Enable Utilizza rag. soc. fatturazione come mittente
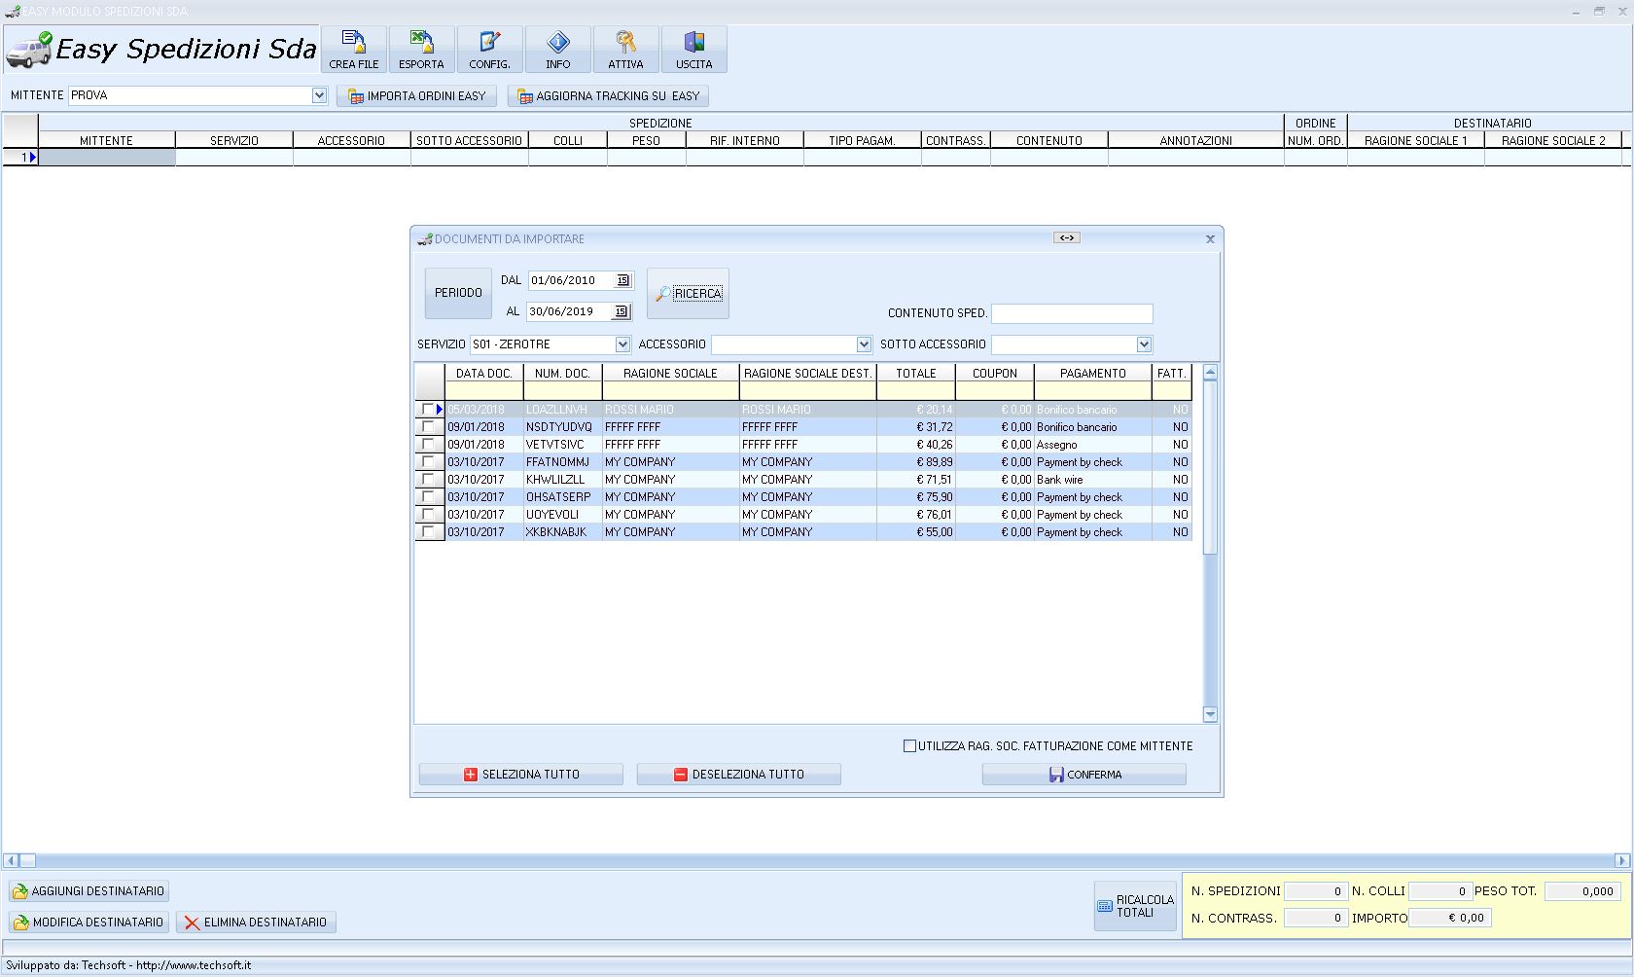 [910, 746]
